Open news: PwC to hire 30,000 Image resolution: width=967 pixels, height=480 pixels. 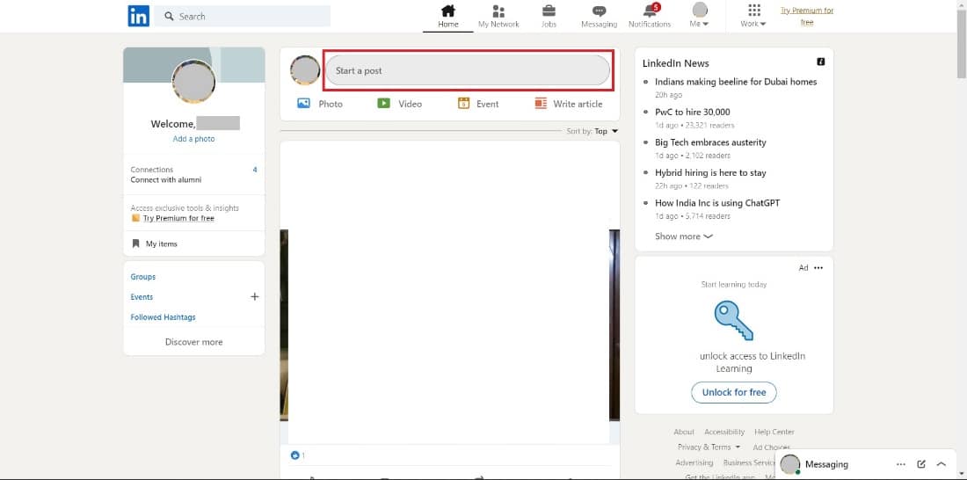tap(693, 112)
